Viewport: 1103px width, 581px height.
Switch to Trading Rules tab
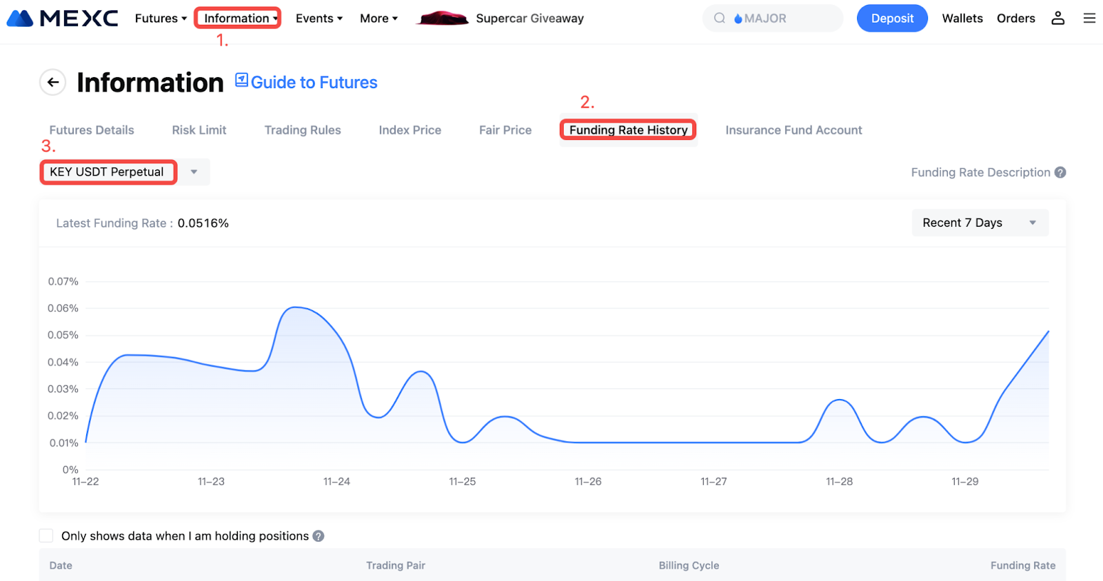pos(303,130)
